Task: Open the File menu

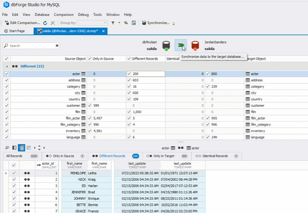Action: tap(5, 15)
